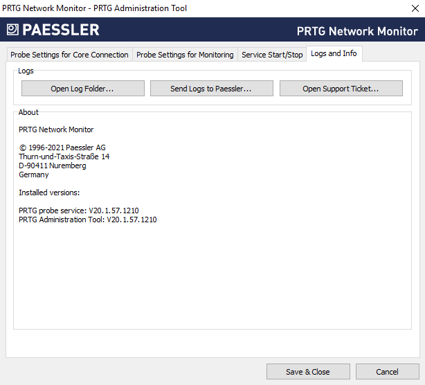
Task: Click the Installed versions heading text
Action: (x=48, y=192)
